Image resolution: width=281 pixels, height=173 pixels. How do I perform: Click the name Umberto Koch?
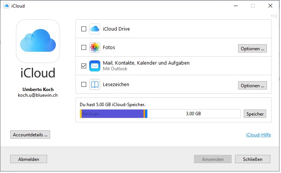[38, 90]
